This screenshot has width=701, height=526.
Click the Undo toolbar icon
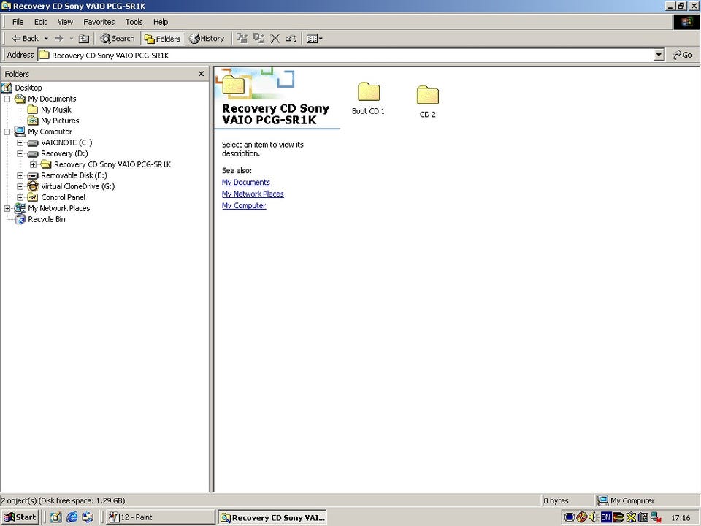[x=291, y=39]
